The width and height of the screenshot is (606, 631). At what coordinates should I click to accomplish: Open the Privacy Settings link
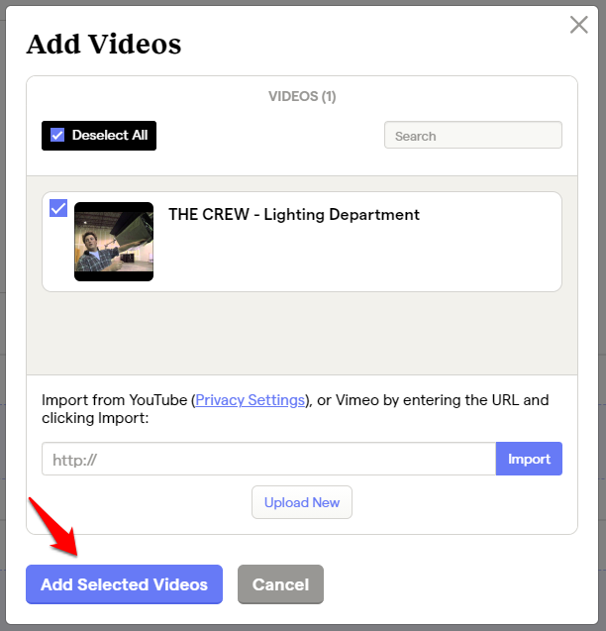pos(251,400)
